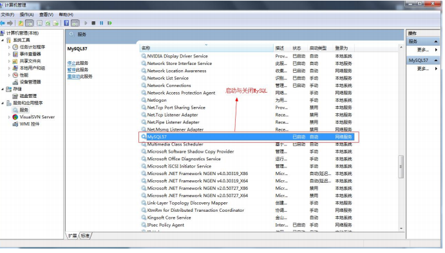
Task: Collapse the MySQL57 section in Actions pane
Action: 436,61
